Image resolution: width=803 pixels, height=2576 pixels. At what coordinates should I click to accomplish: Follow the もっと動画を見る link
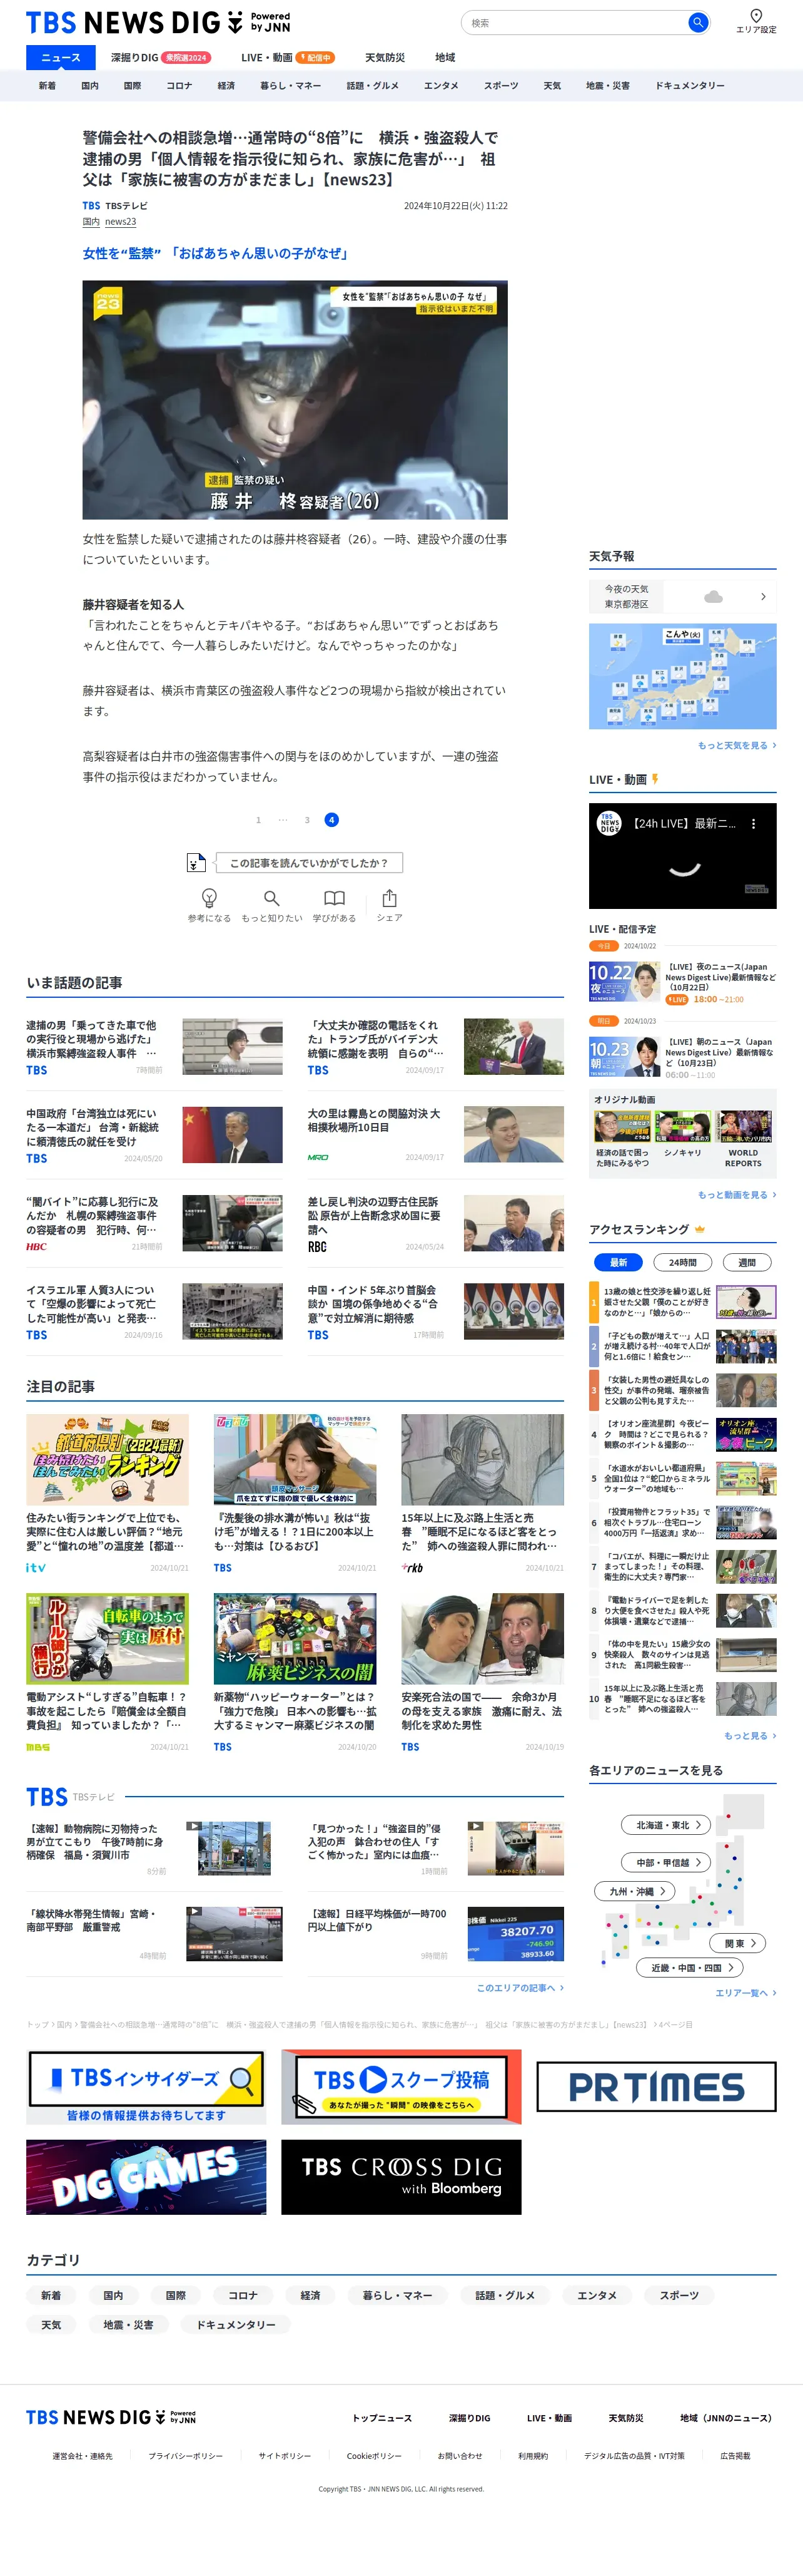pyautogui.click(x=737, y=1194)
